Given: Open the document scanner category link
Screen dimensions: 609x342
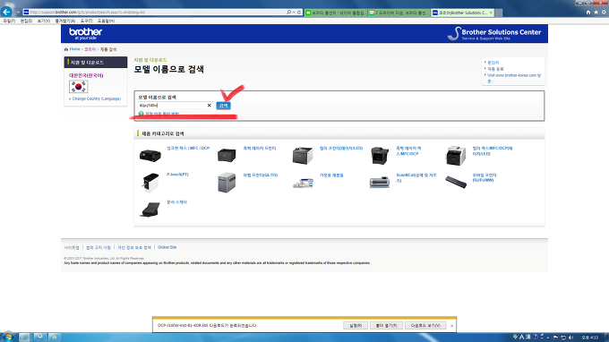Looking at the screenshot, I should pos(176,202).
